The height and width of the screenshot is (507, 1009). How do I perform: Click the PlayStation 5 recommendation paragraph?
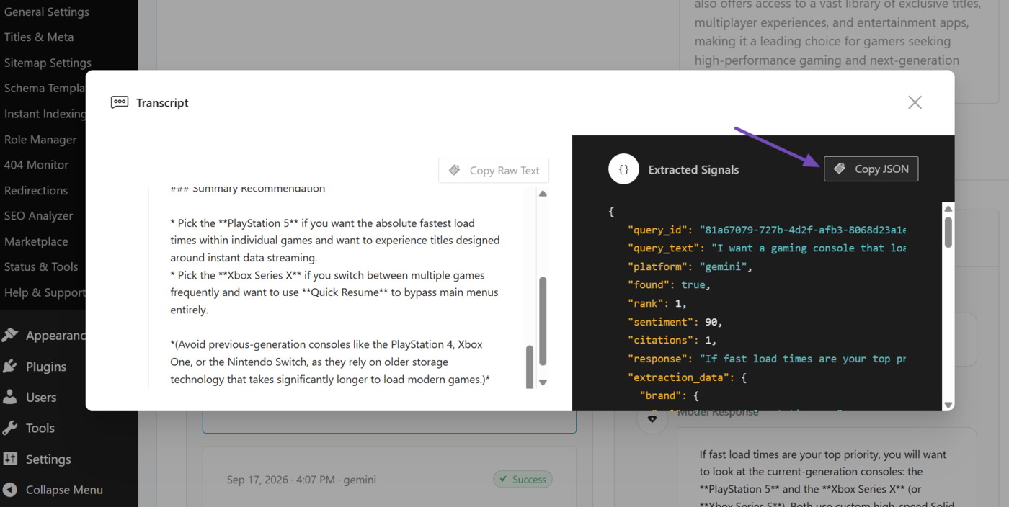pyautogui.click(x=335, y=241)
